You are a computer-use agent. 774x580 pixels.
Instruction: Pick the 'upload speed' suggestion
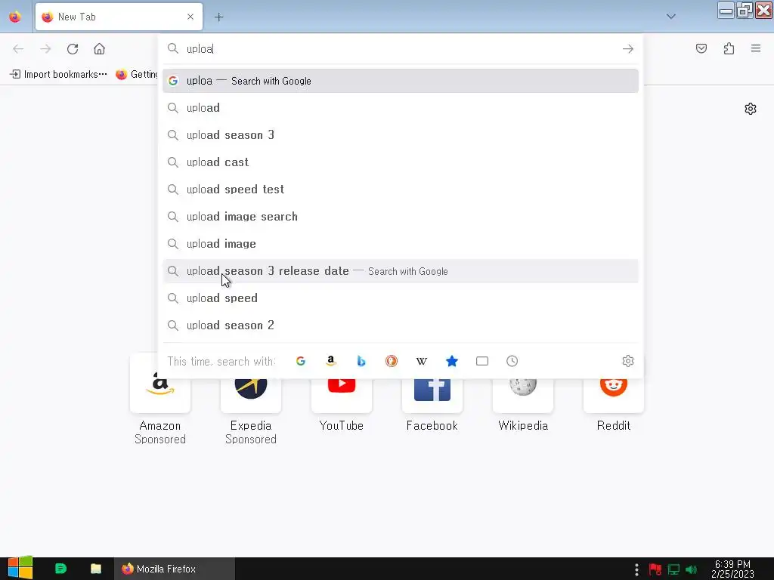pyautogui.click(x=401, y=298)
